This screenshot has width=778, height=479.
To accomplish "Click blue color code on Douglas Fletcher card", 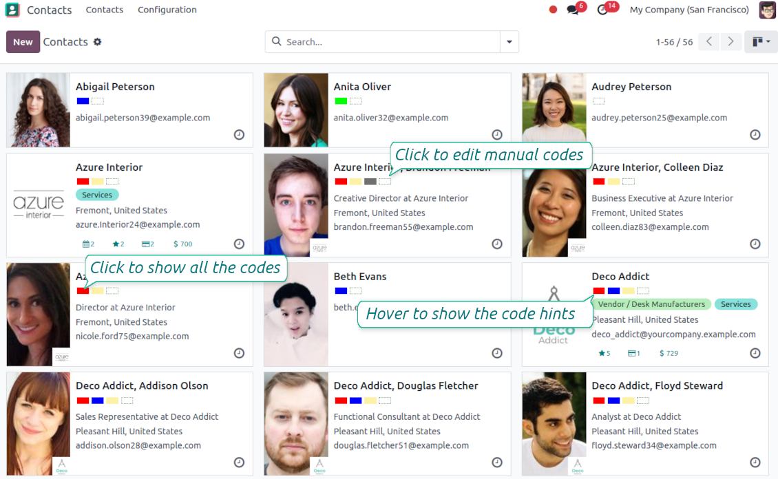I will pyautogui.click(x=356, y=400).
